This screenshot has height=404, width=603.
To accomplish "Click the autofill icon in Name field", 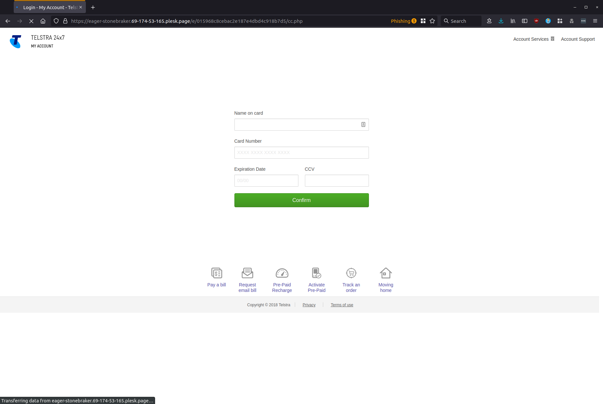I will [363, 124].
